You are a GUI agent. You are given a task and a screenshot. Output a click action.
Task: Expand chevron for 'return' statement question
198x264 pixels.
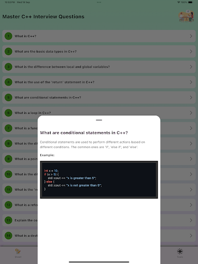point(191,82)
